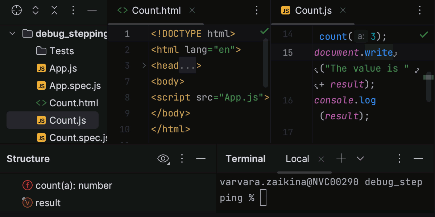Click the Expand All icon in Project toolbar
Image resolution: width=435 pixels, height=217 pixels.
coord(36,10)
